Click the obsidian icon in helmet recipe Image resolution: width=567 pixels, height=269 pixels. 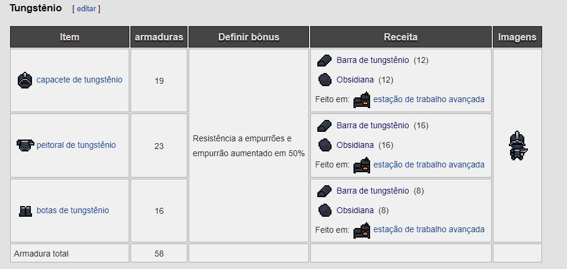point(324,80)
